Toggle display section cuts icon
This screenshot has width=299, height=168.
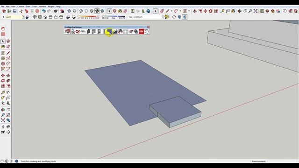click(x=185, y=17)
